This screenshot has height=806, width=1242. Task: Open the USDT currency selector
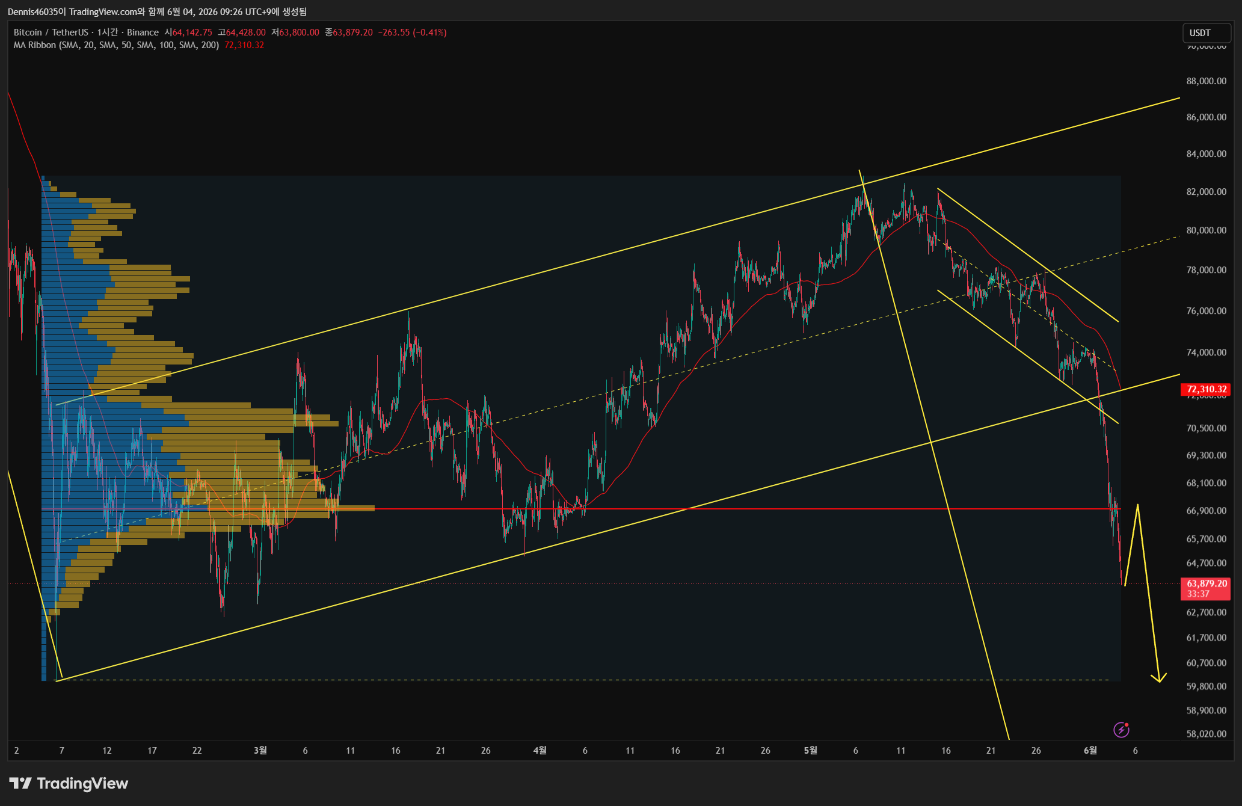point(1206,33)
